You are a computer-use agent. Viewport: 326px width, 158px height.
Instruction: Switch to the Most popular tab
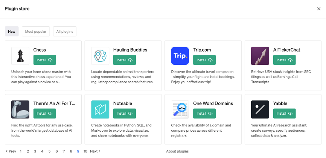point(36,32)
